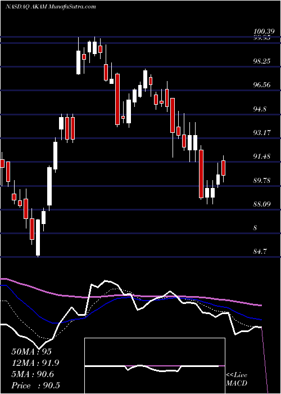
Task: Click the 12MA : 91.9 reading
Action: point(35,363)
